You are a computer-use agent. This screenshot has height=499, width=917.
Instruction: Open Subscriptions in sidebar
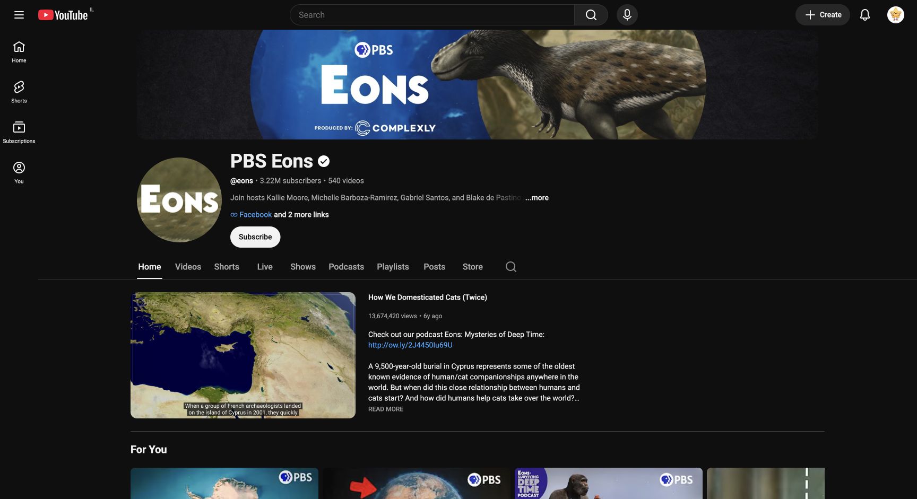[19, 133]
